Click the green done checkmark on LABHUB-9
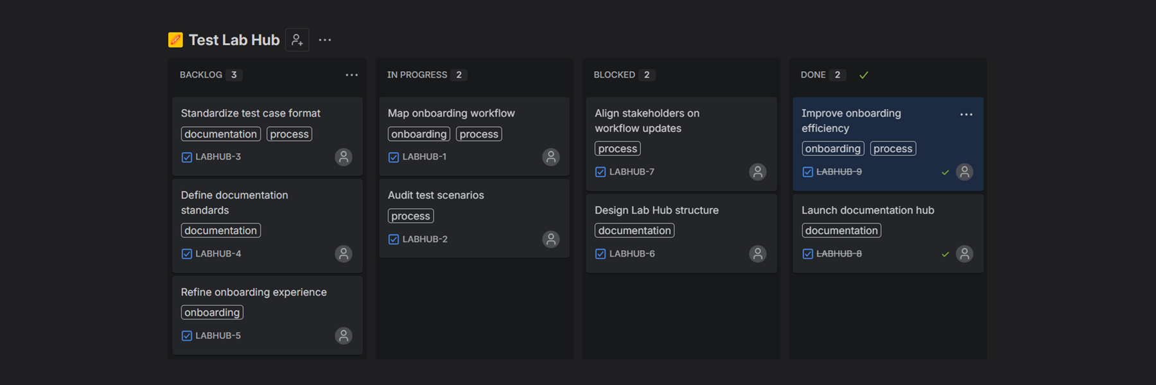This screenshot has width=1156, height=385. pos(945,172)
